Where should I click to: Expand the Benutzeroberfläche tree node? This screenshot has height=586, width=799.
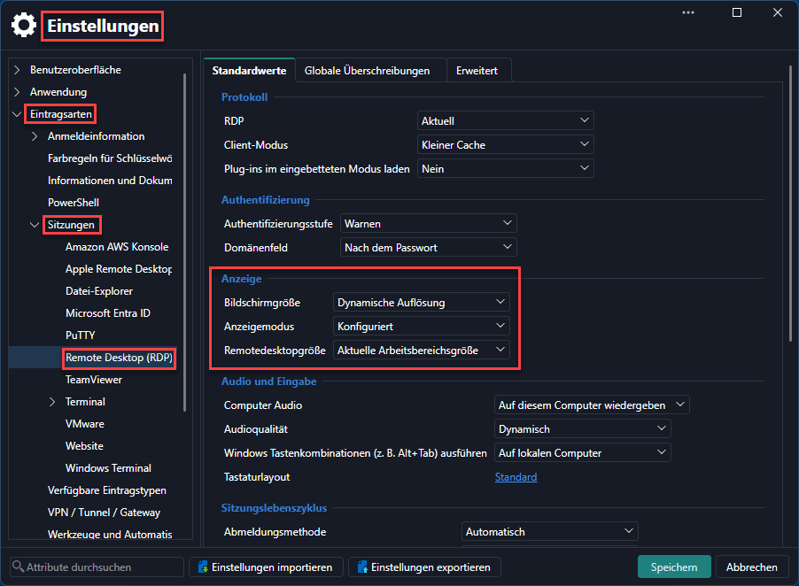click(x=17, y=70)
